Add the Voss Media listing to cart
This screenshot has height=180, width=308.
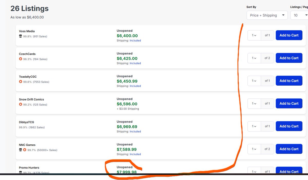coord(289,35)
